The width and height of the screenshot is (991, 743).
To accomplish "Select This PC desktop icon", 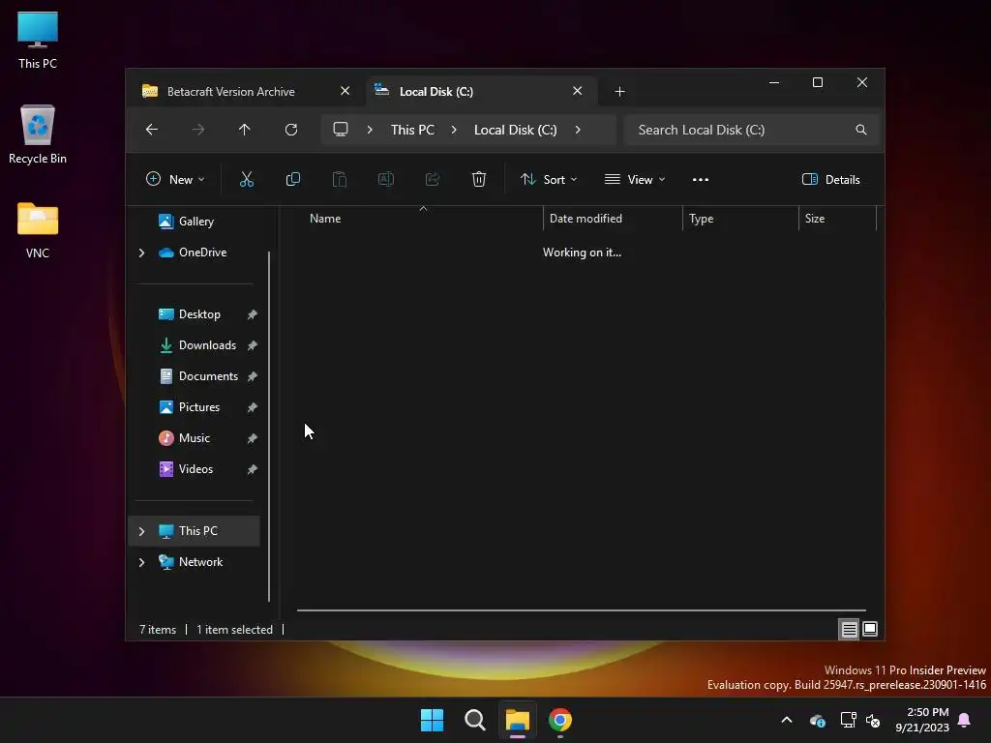I will pyautogui.click(x=38, y=40).
